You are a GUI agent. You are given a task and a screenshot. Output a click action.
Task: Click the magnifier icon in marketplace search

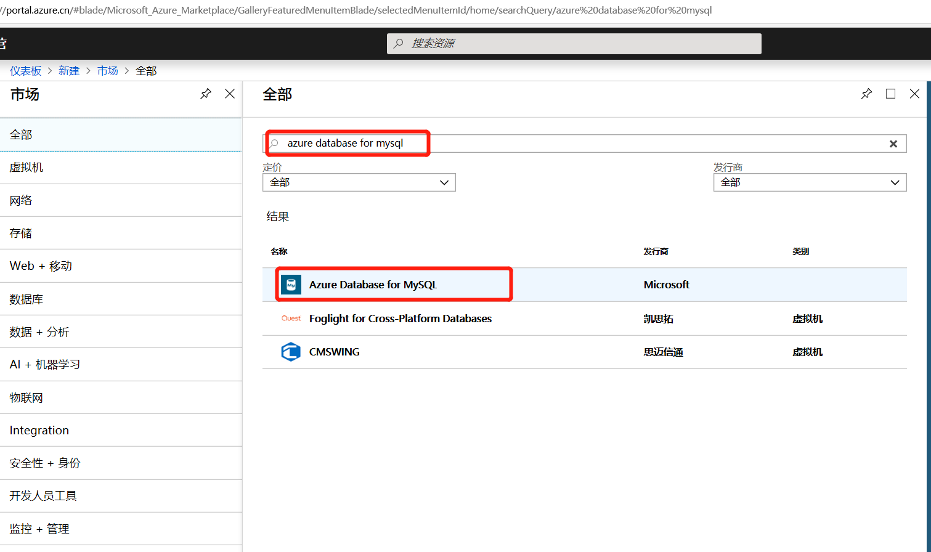click(275, 144)
